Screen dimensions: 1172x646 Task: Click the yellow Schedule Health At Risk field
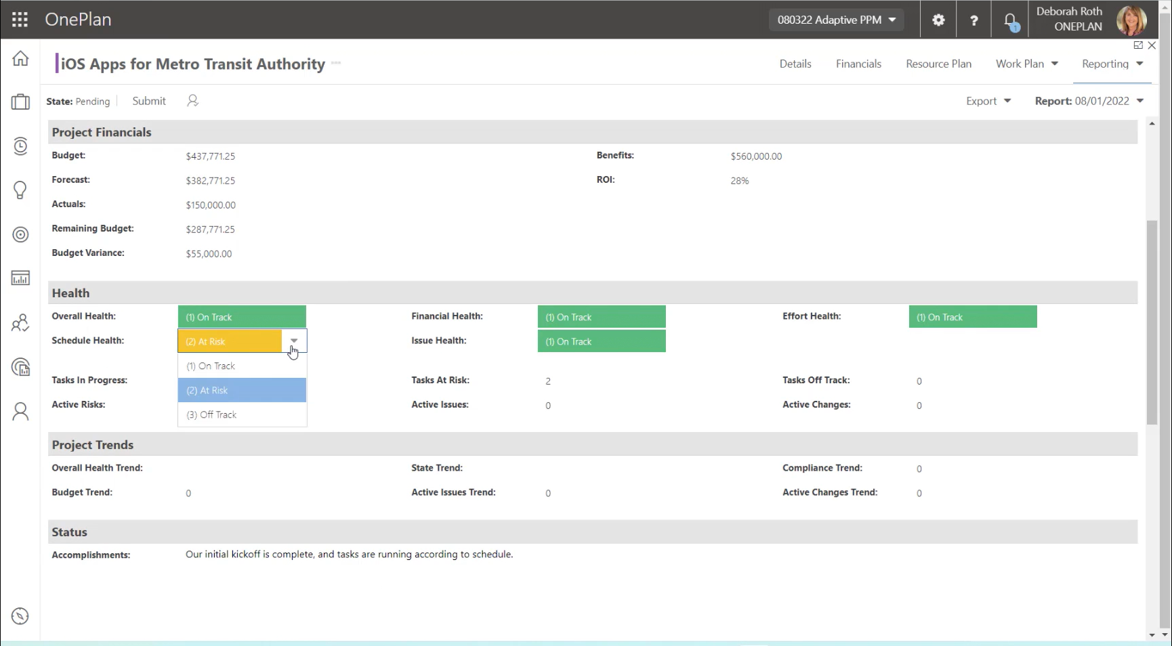[230, 341]
